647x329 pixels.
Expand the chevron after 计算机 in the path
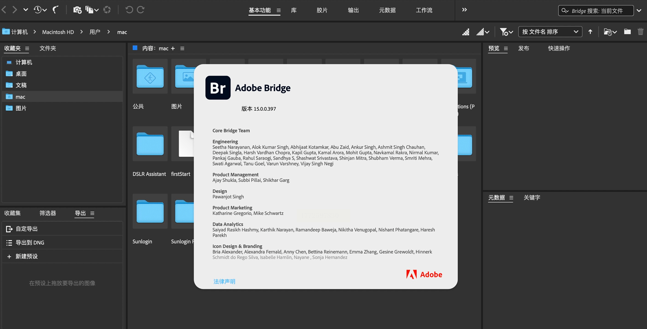(x=35, y=32)
